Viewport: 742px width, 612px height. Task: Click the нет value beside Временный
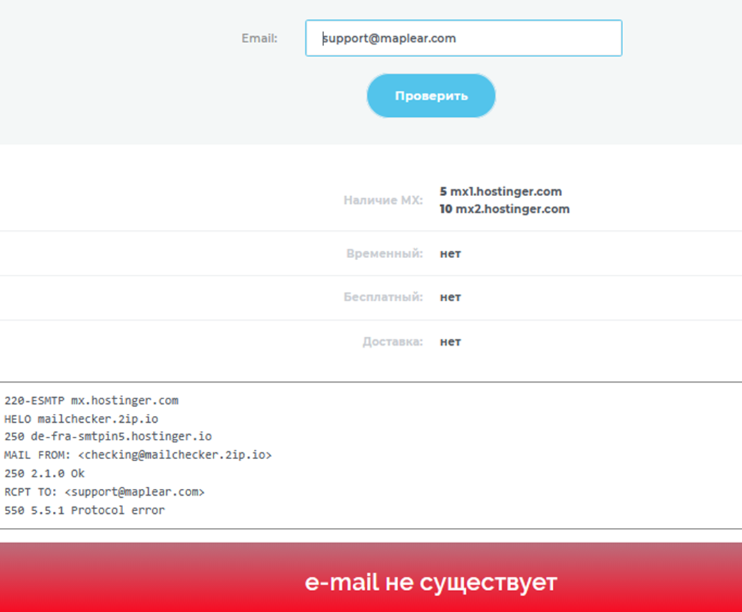[450, 254]
